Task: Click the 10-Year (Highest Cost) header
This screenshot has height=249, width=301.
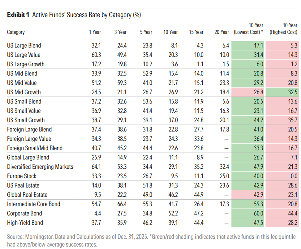Action: pos(283,29)
